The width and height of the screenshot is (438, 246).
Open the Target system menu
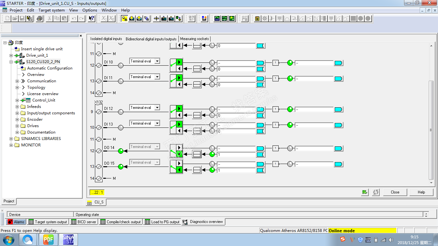pyautogui.click(x=52, y=10)
